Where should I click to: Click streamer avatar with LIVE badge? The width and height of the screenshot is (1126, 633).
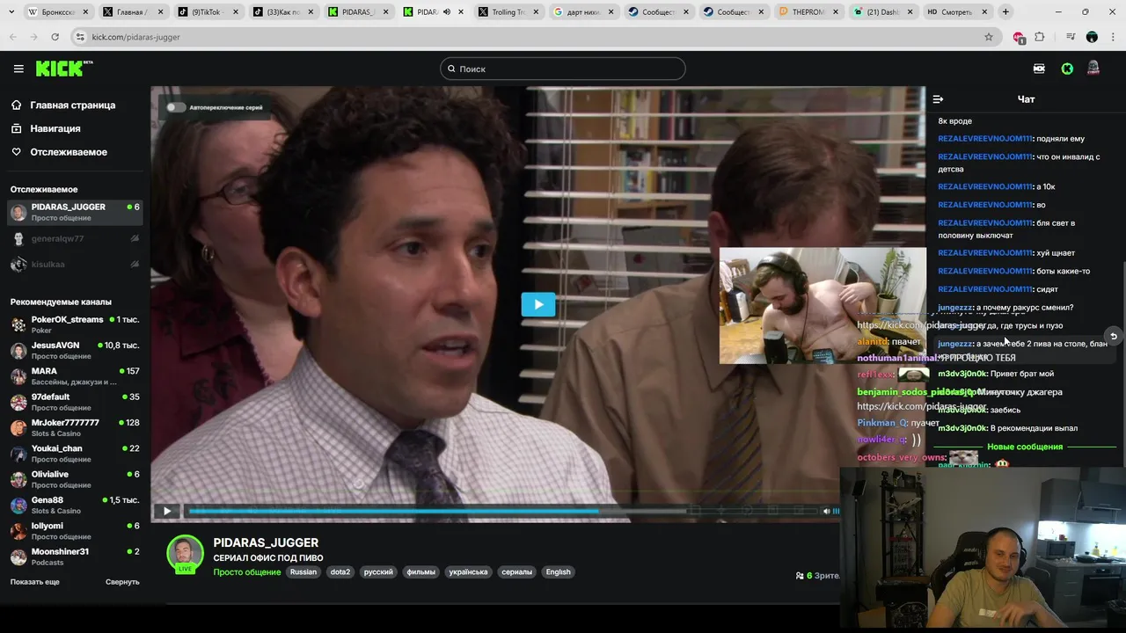[x=185, y=554]
